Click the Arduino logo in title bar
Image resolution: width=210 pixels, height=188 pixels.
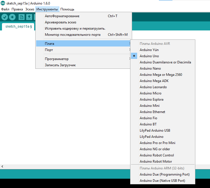(3, 3)
